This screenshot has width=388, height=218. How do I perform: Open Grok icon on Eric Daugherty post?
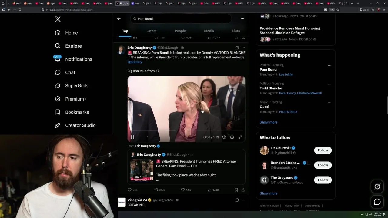pos(237,48)
